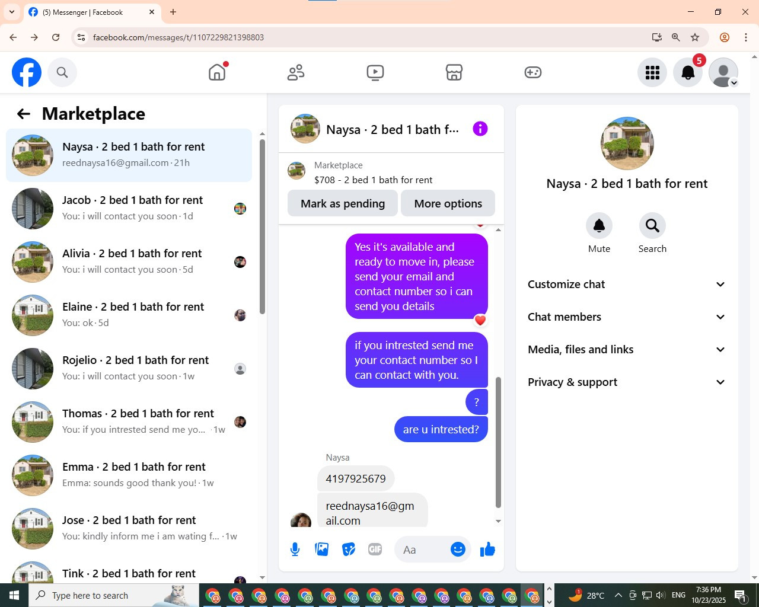The width and height of the screenshot is (759, 607).
Task: Open Jacob 2 bed 1 bath conversation
Action: pyautogui.click(x=129, y=209)
